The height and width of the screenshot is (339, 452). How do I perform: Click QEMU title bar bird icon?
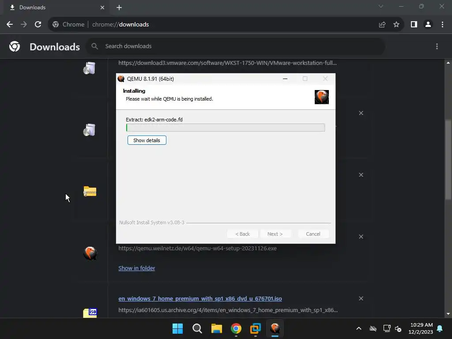(121, 79)
